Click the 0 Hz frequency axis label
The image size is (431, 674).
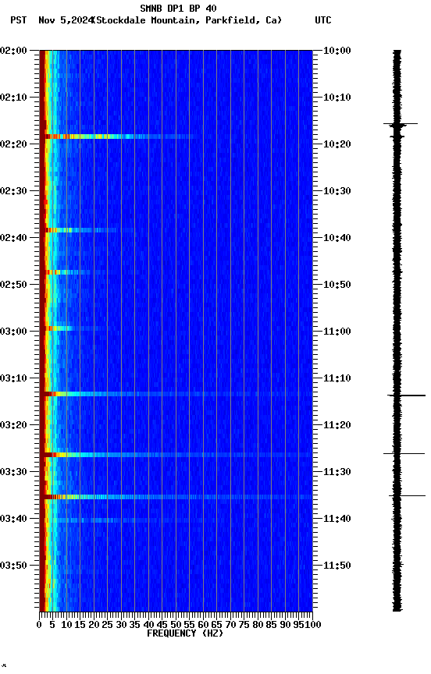40,625
